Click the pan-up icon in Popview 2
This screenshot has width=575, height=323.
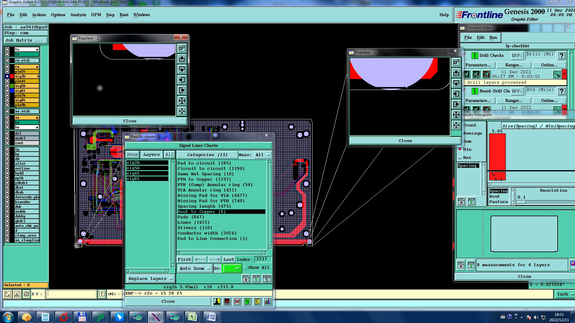coord(182,59)
